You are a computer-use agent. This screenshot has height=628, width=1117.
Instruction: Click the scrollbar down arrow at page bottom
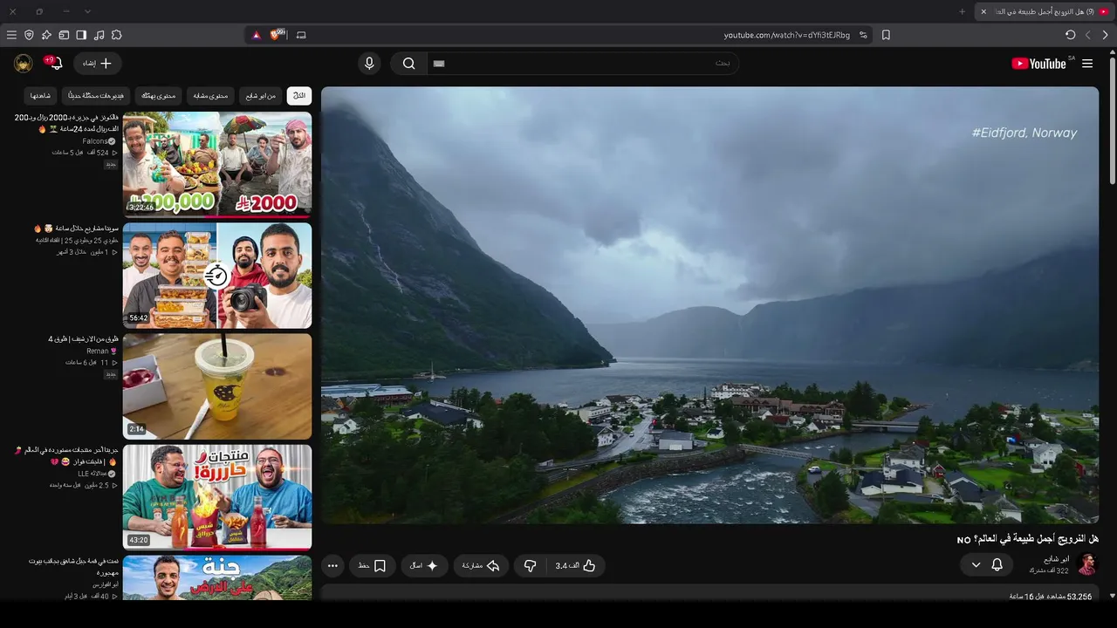click(x=1112, y=596)
